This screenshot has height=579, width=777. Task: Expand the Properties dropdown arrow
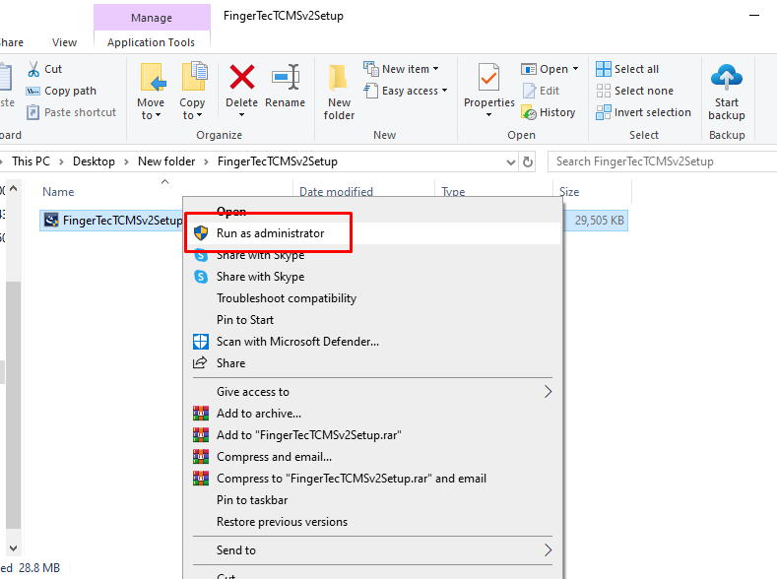click(x=489, y=115)
